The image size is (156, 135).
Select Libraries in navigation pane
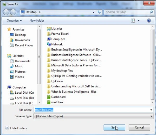pyautogui.click(x=15, y=56)
